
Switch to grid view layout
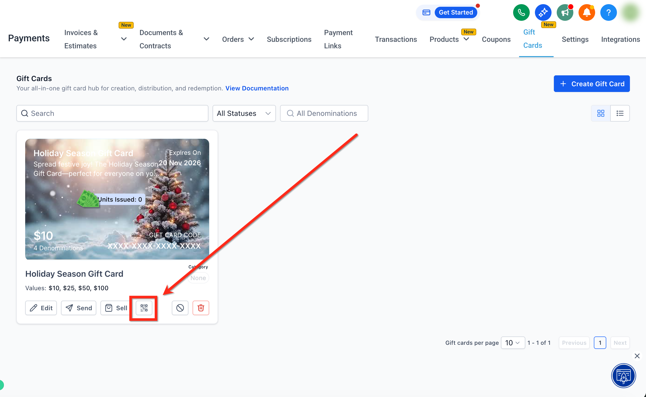click(601, 113)
